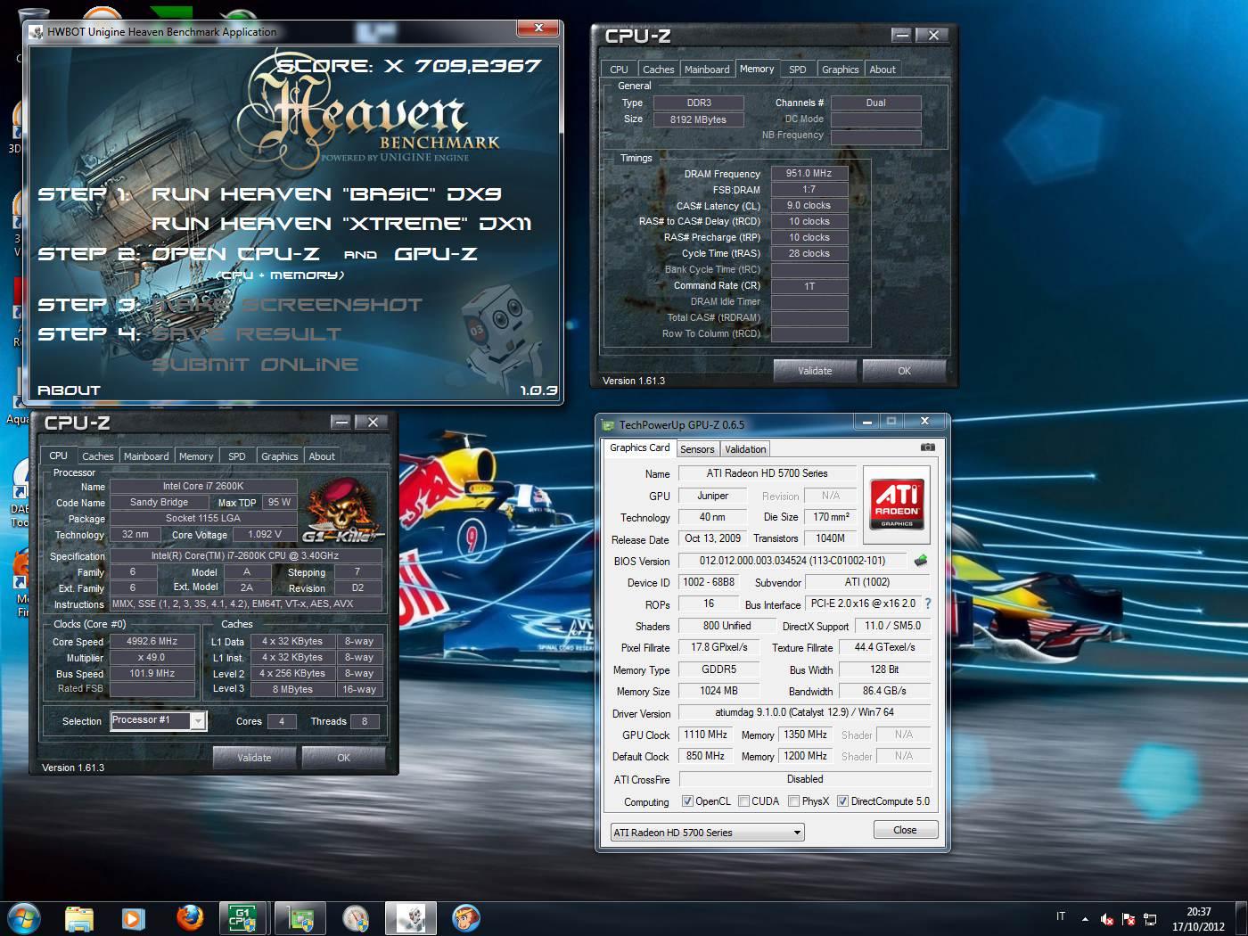Open Memory tab in CPU-Z processor window
Screen dimensions: 1248x936
click(x=196, y=456)
